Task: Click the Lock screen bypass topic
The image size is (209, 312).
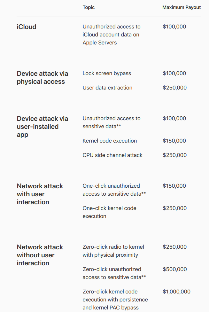Action: coord(107,73)
